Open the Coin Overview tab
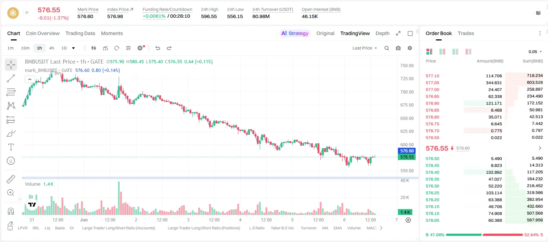Screen dimensions: 548x242 (x=43, y=33)
